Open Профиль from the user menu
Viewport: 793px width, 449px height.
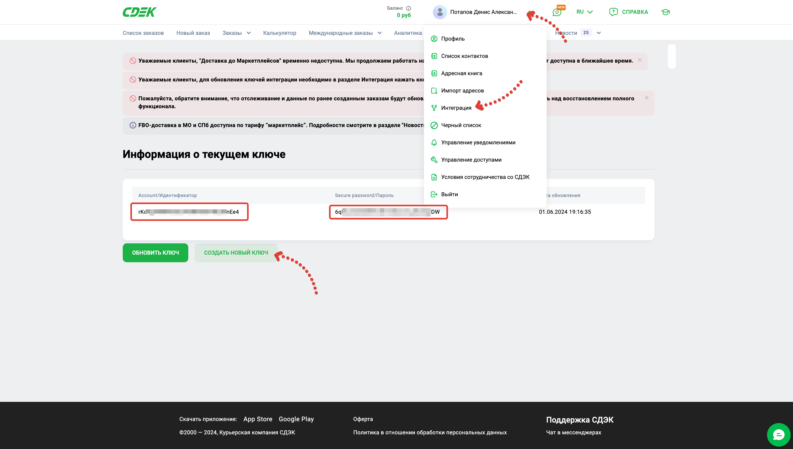(x=453, y=39)
